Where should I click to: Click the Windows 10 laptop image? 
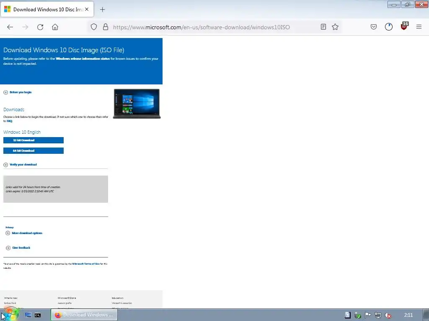(137, 104)
